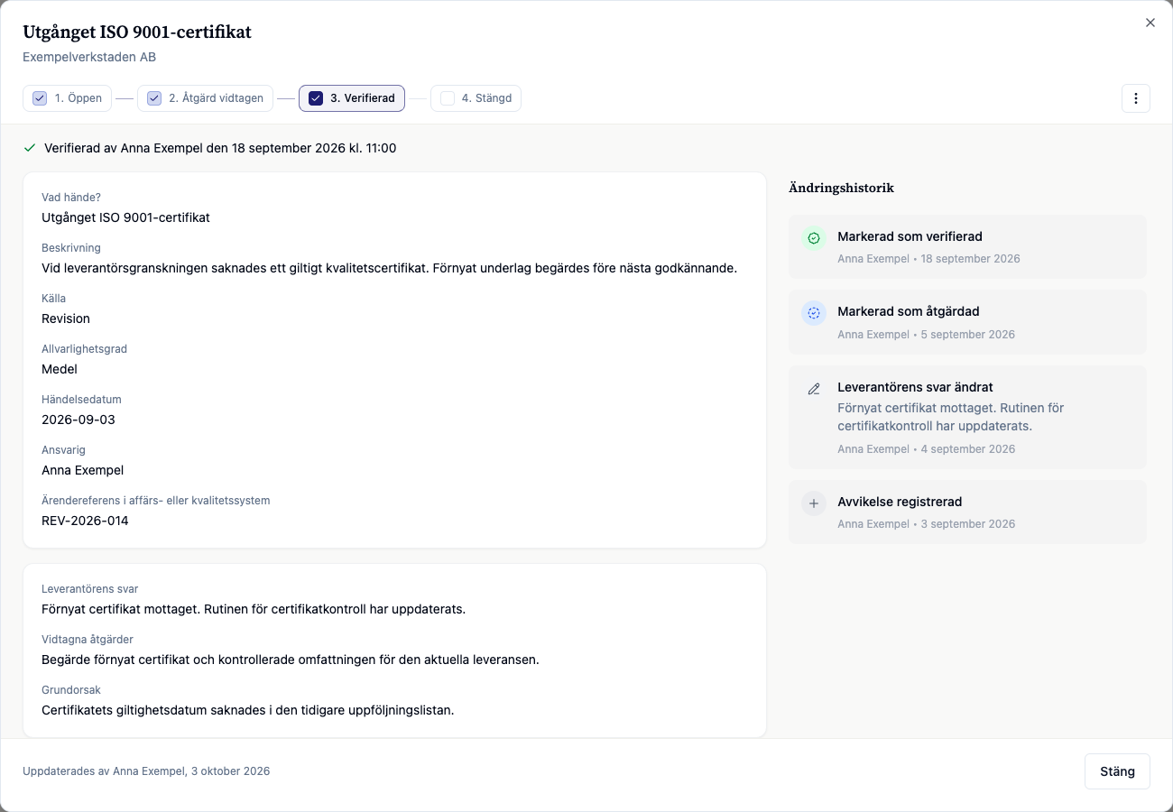Click the history date '18 september 2026'

970,259
